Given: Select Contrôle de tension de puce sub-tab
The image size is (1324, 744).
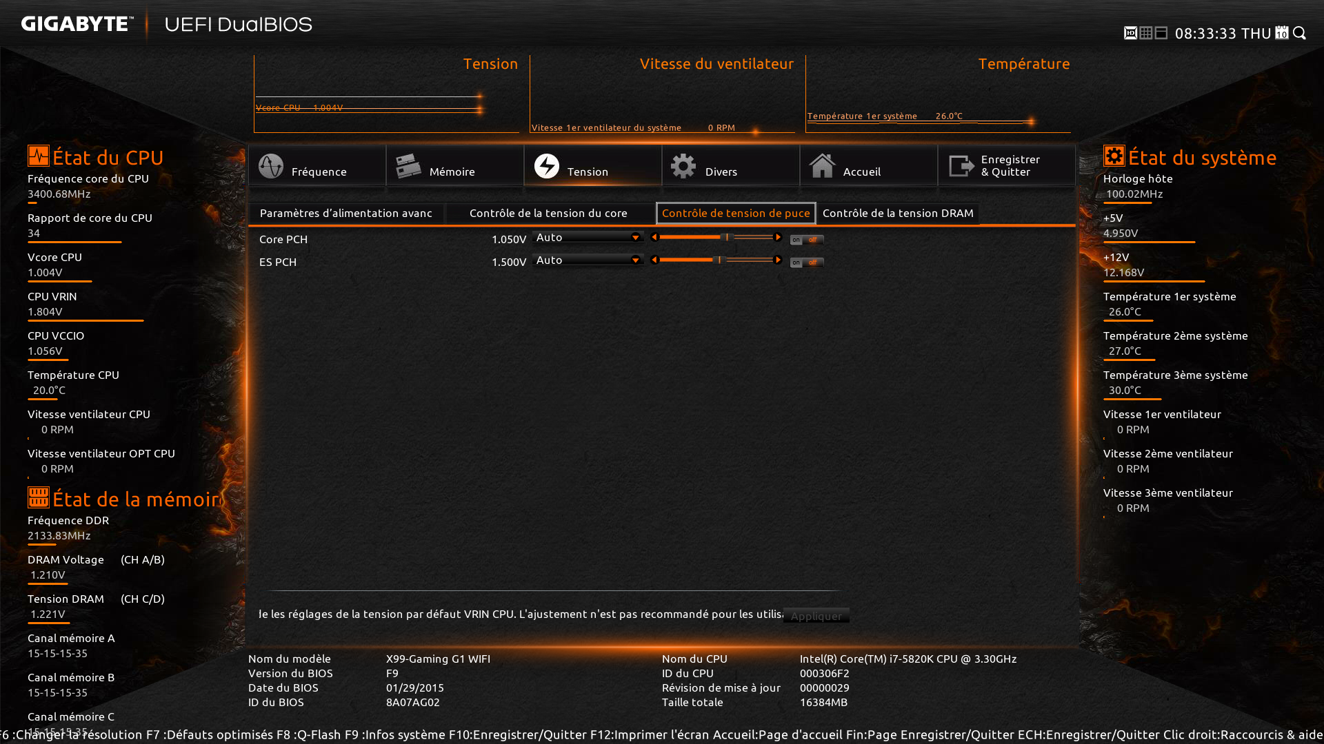Looking at the screenshot, I should (x=736, y=214).
